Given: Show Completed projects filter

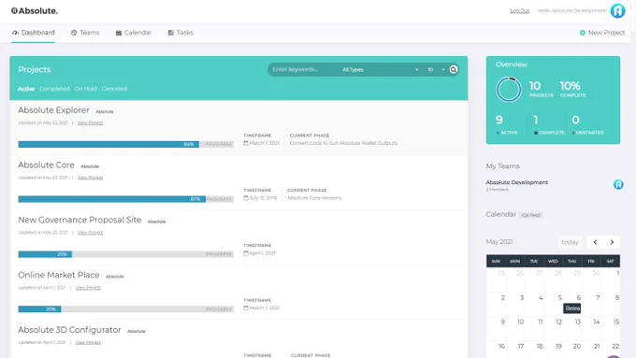Looking at the screenshot, I should coord(54,89).
